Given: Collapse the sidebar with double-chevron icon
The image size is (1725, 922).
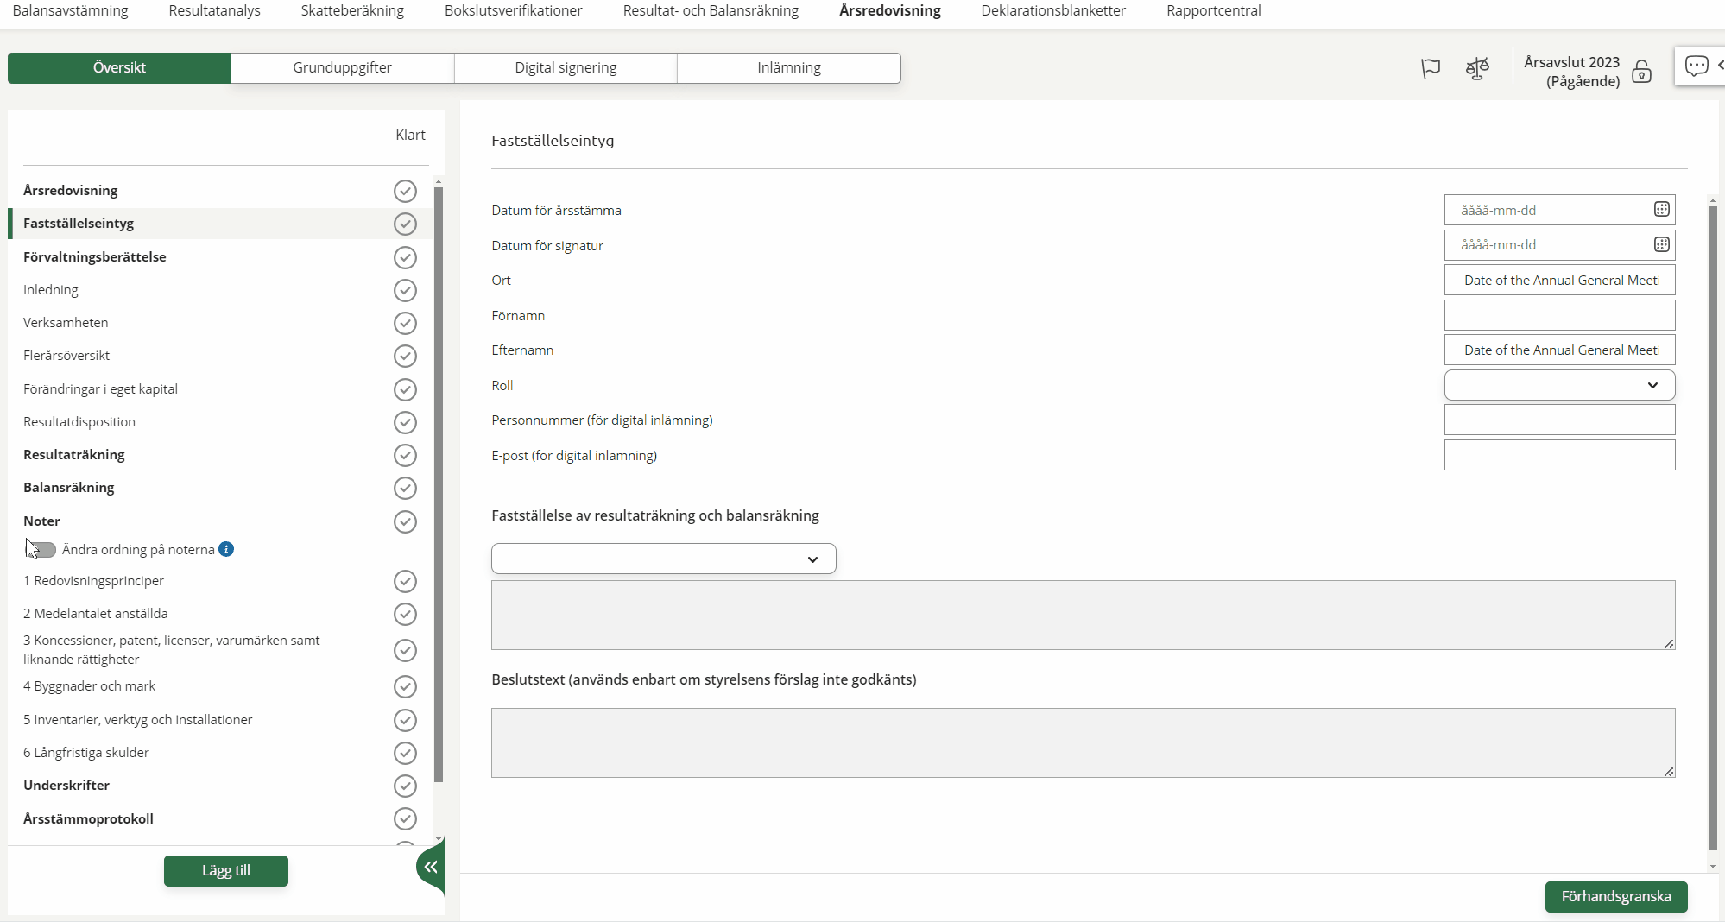Looking at the screenshot, I should coord(430,867).
